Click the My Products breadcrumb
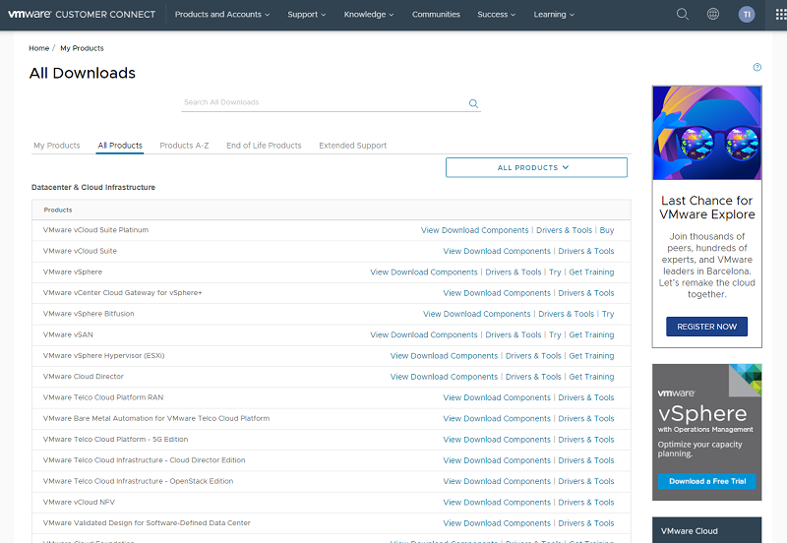Image resolution: width=787 pixels, height=543 pixels. pos(82,48)
